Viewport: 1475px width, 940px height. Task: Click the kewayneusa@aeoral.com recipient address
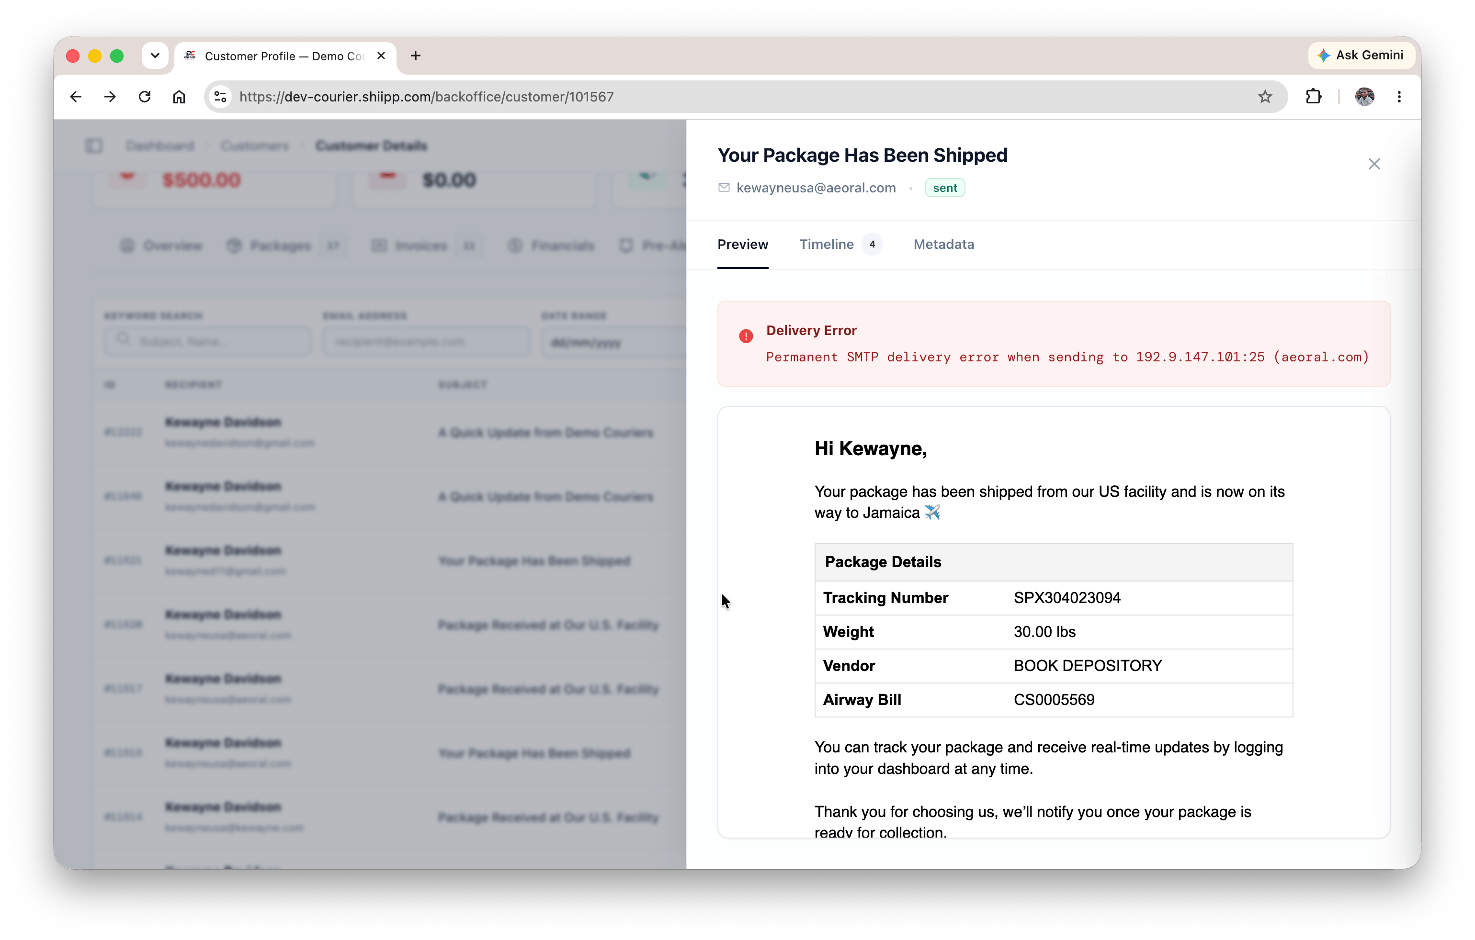pyautogui.click(x=816, y=188)
